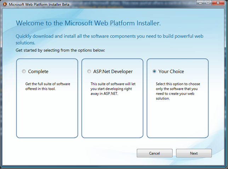This screenshot has height=169, width=228.
Task: Select the Complete radio button
Action: [24, 71]
